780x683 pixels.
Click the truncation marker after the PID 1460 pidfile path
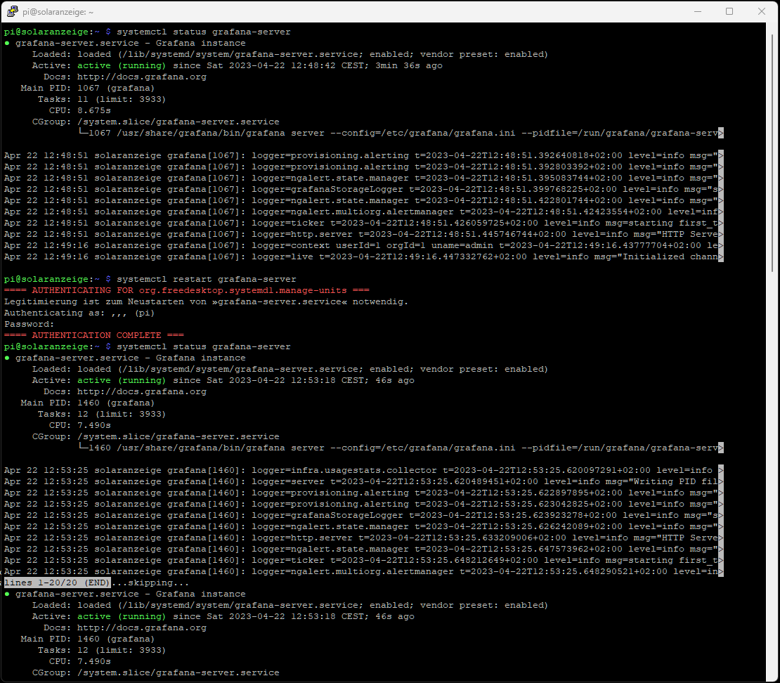[x=720, y=448]
